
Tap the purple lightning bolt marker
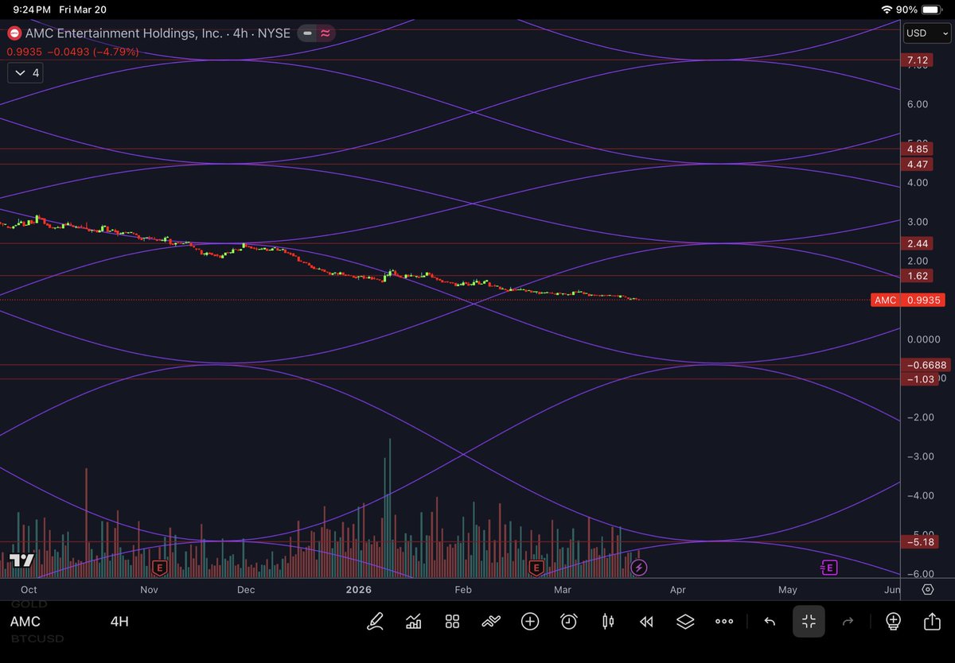click(638, 567)
